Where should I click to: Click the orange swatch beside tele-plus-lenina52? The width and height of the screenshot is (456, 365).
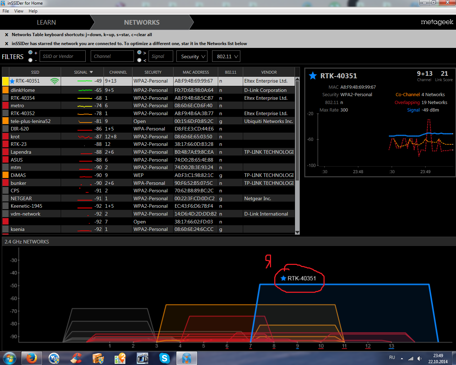coord(5,121)
